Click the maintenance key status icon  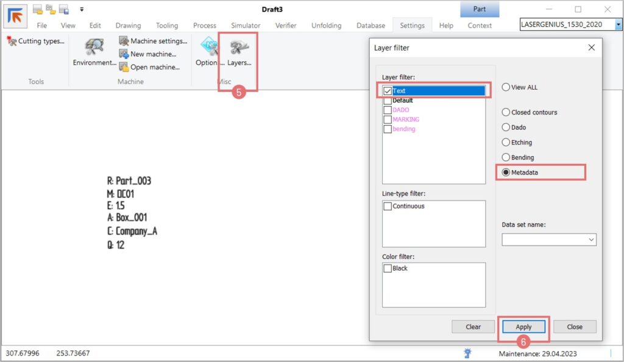coord(468,353)
